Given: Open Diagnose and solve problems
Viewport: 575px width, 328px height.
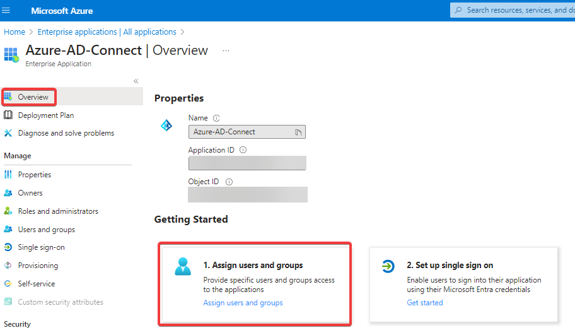Looking at the screenshot, I should (x=66, y=133).
